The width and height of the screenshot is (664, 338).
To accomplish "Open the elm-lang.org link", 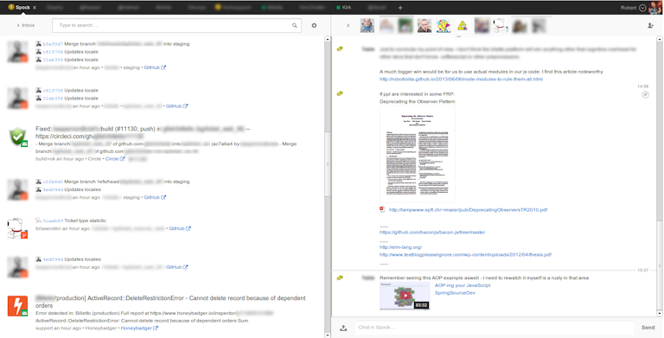I will click(x=401, y=247).
